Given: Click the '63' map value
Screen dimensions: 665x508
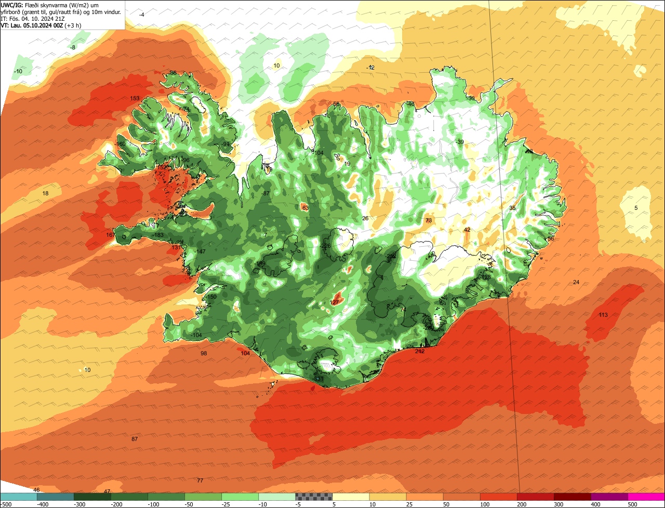Looking at the screenshot, I should (305, 208).
